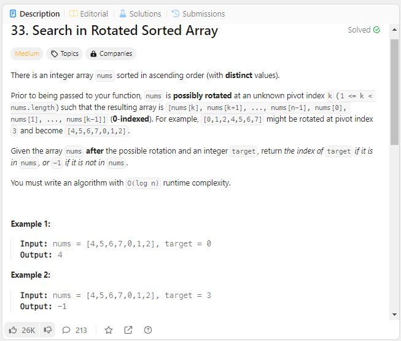The image size is (401, 341).
Task: Click the thumbs-down dislike icon
Action: [x=47, y=330]
